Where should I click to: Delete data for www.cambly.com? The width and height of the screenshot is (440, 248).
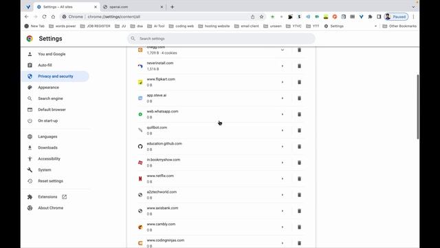coord(299,227)
